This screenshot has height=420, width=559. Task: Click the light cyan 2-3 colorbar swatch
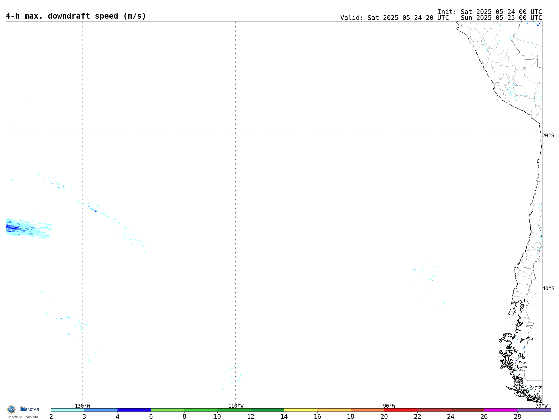(68, 410)
